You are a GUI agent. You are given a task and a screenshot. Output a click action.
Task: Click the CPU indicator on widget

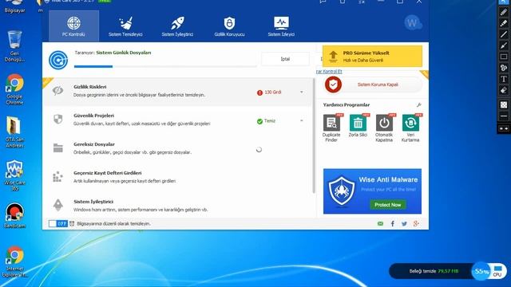point(497,271)
